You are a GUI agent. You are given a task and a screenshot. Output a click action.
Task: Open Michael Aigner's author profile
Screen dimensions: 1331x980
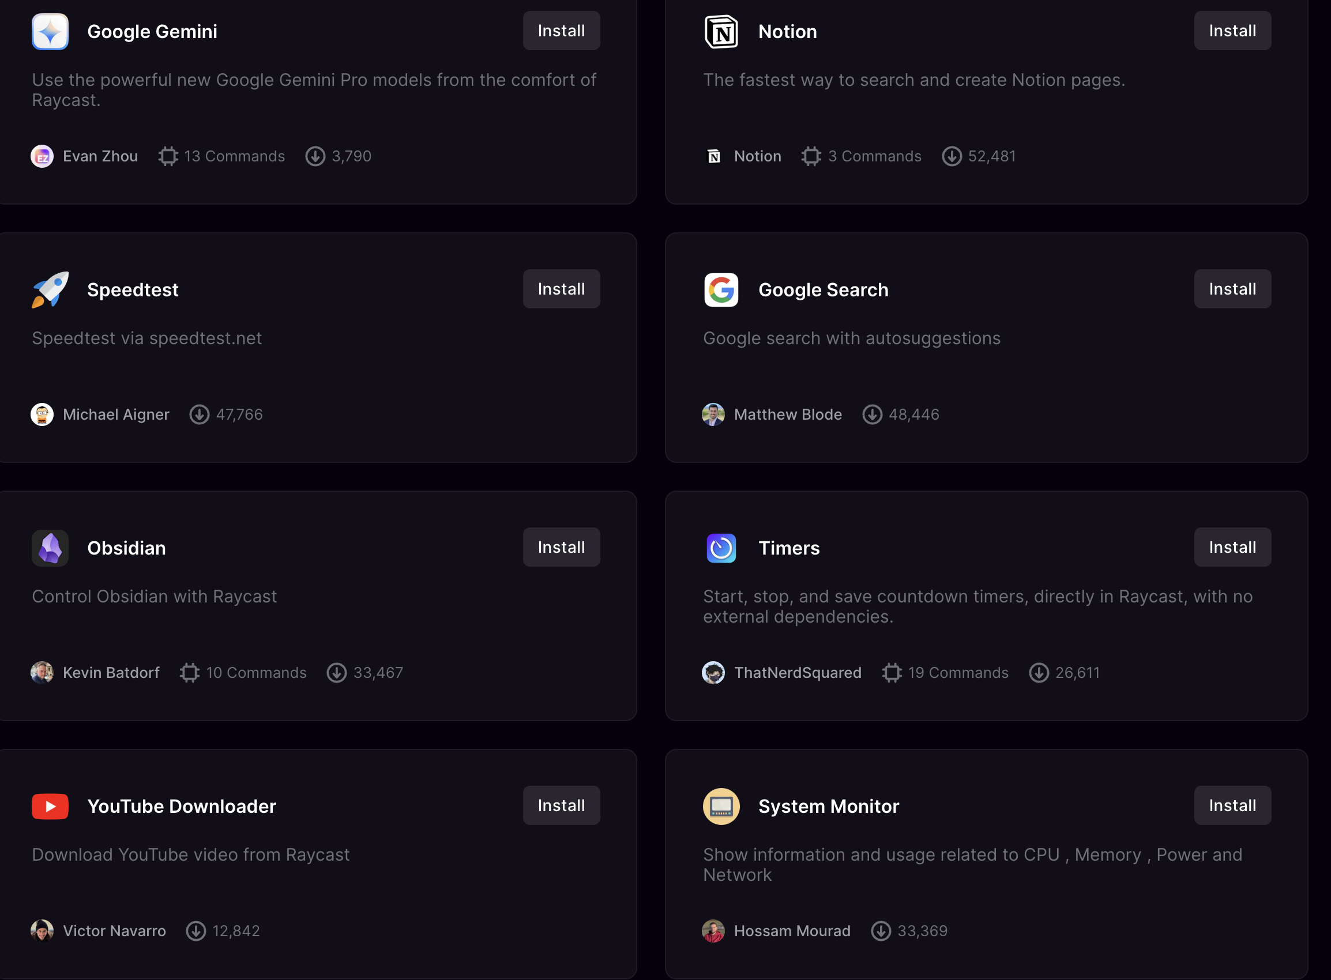(116, 414)
